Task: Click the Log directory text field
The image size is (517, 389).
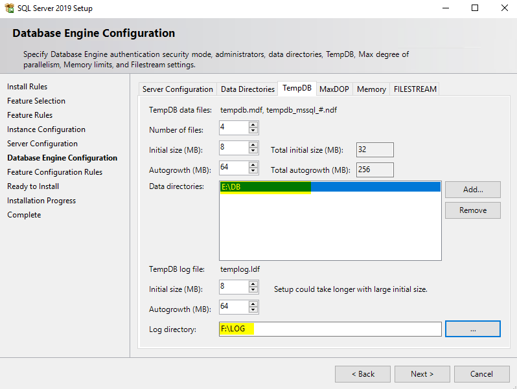Action: pyautogui.click(x=330, y=329)
